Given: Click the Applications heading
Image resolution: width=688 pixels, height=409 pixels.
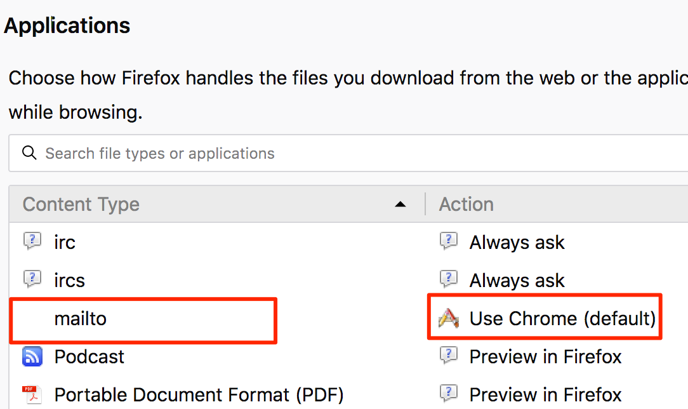Looking at the screenshot, I should pyautogui.click(x=67, y=25).
